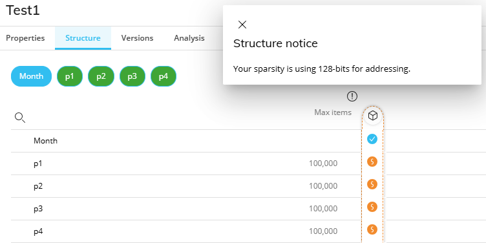Select the p4 row name
This screenshot has width=486, height=243.
click(x=38, y=231)
